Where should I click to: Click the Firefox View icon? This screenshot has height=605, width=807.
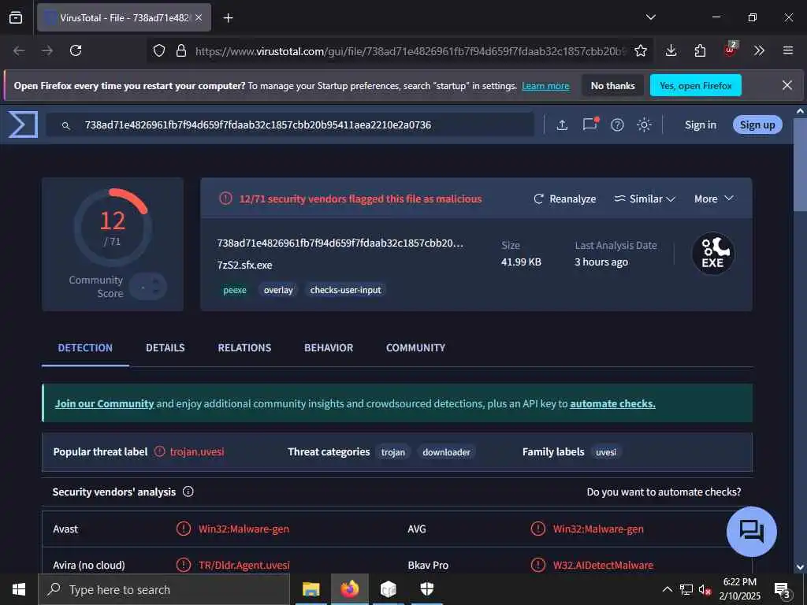[x=16, y=17]
